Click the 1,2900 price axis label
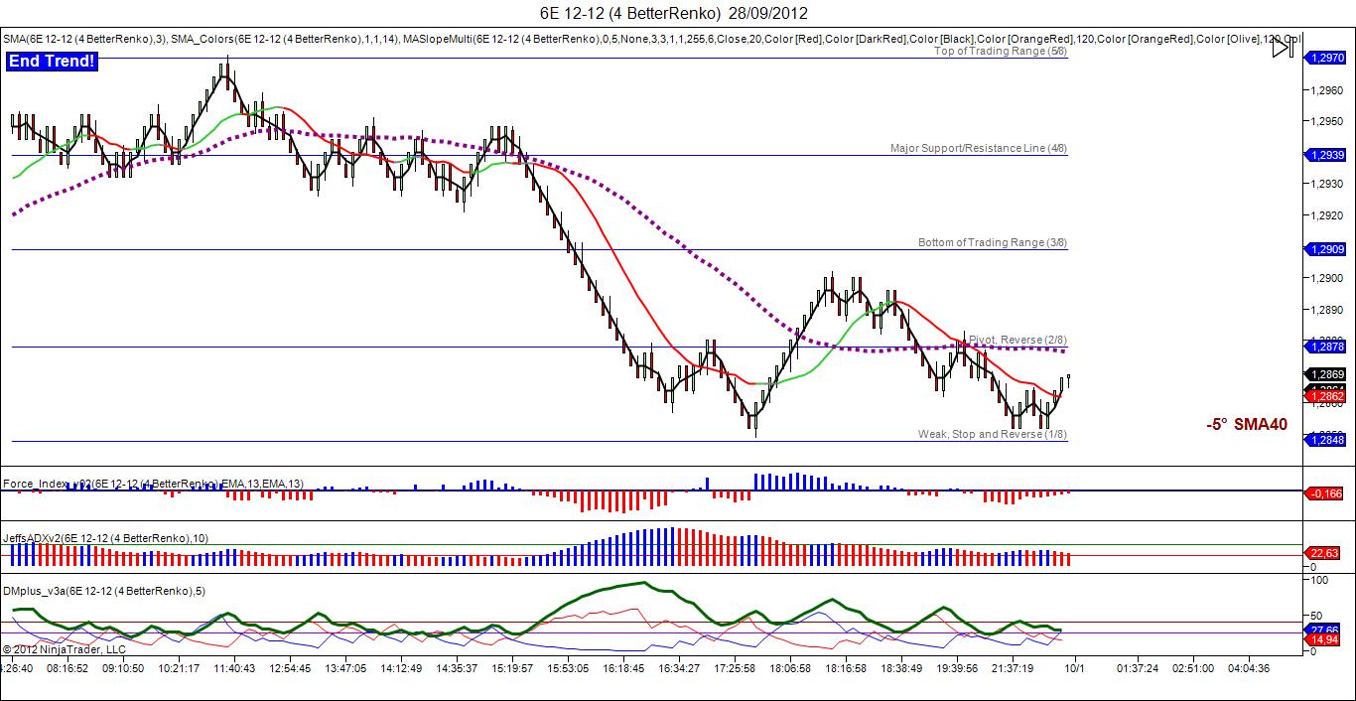1356x701 pixels. (x=1328, y=278)
